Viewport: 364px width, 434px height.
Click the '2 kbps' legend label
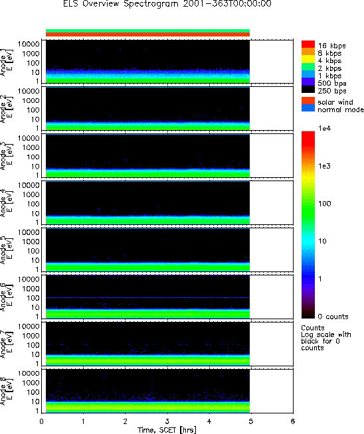coord(329,68)
